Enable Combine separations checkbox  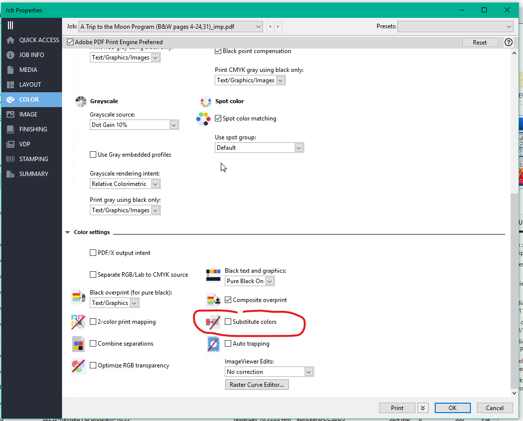(x=93, y=344)
